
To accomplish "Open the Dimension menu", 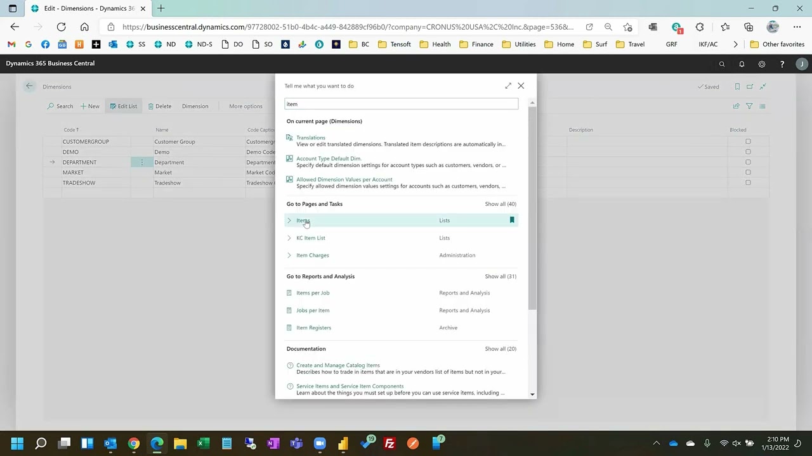I will point(195,106).
